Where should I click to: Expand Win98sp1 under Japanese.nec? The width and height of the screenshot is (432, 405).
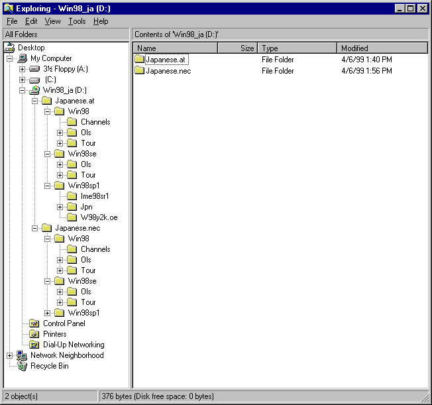click(48, 313)
